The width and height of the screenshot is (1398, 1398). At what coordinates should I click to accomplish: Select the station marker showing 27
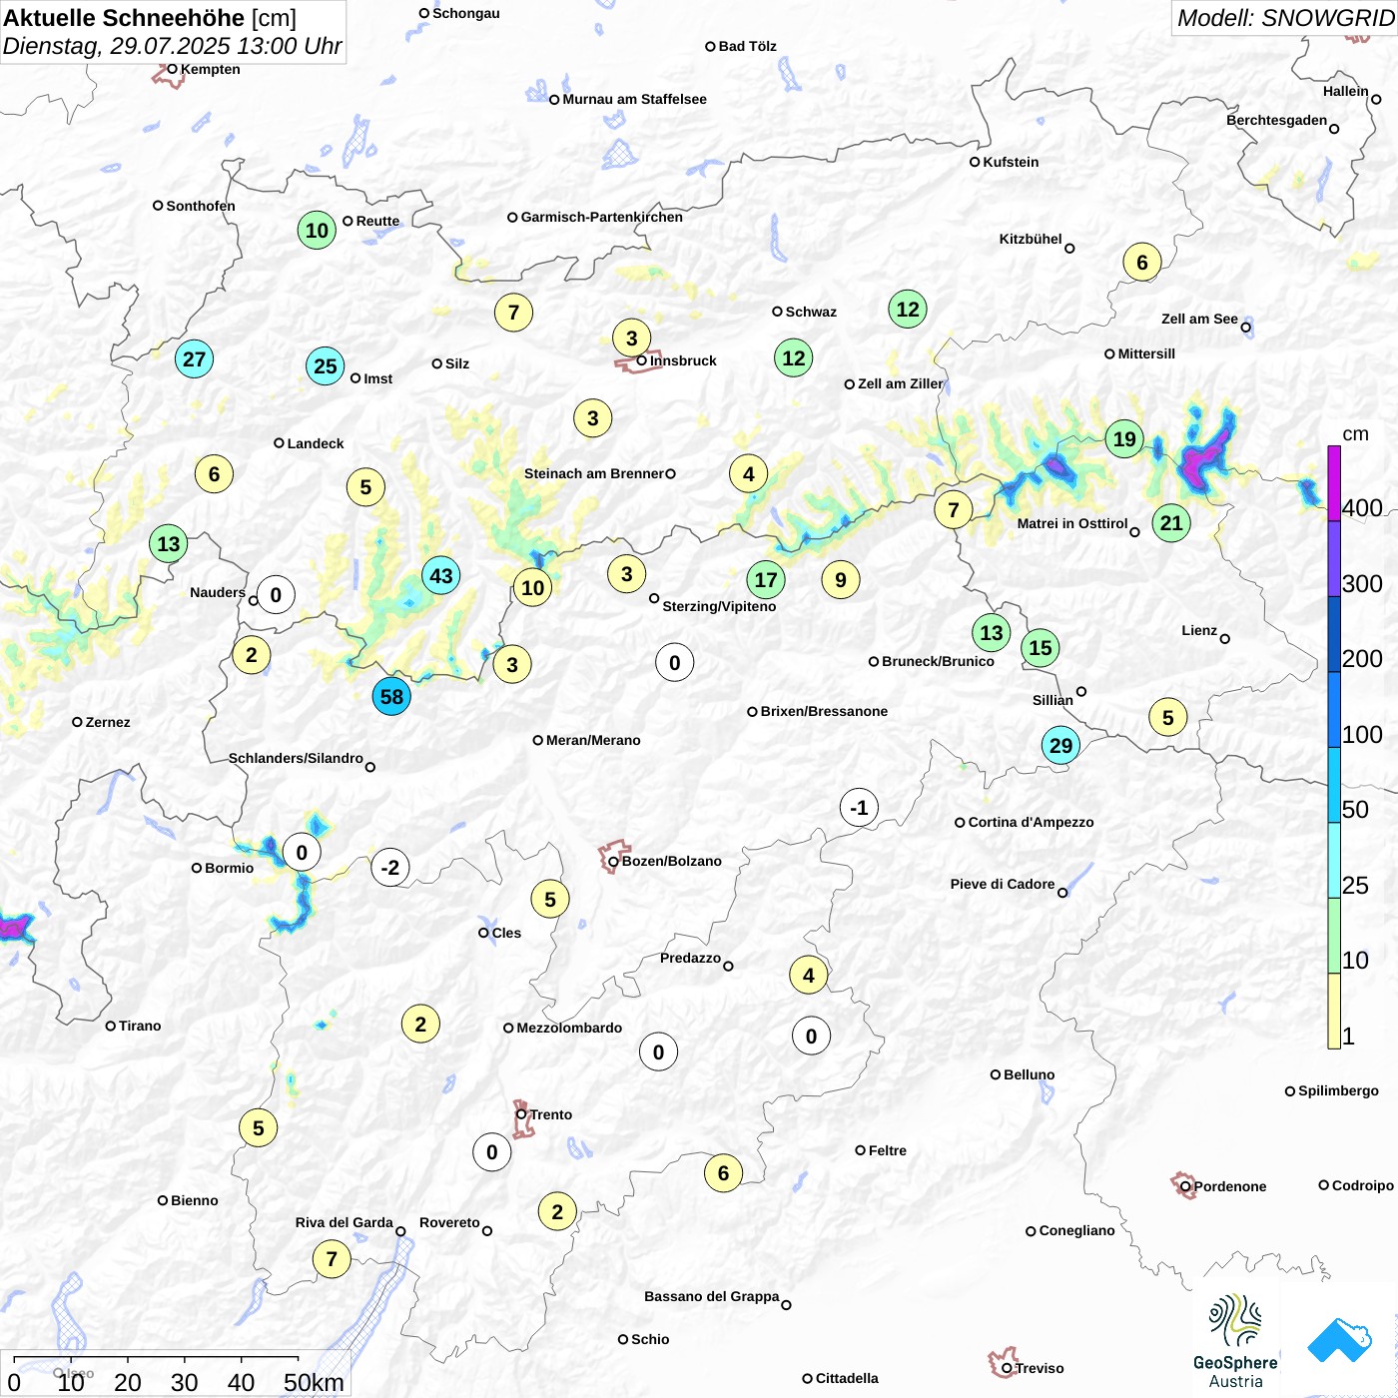tap(194, 358)
